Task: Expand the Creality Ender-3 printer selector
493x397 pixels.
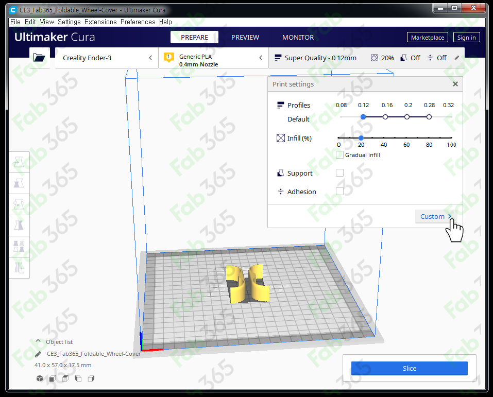Action: [x=107, y=58]
